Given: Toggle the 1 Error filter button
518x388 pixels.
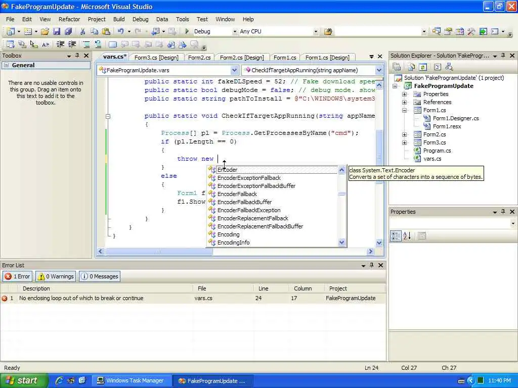Looking at the screenshot, I should (18, 276).
